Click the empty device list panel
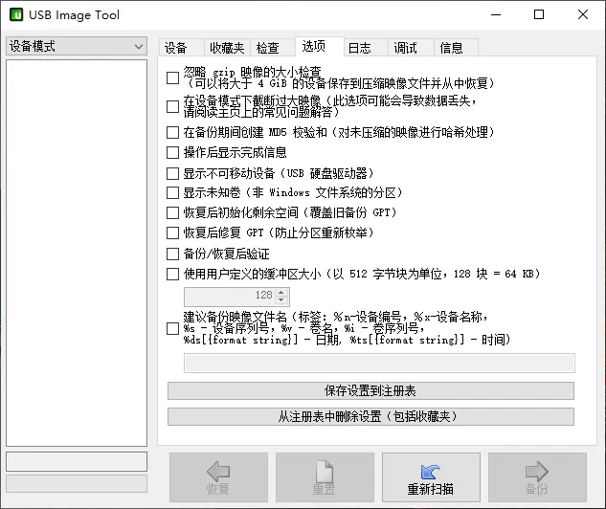 [x=77, y=253]
